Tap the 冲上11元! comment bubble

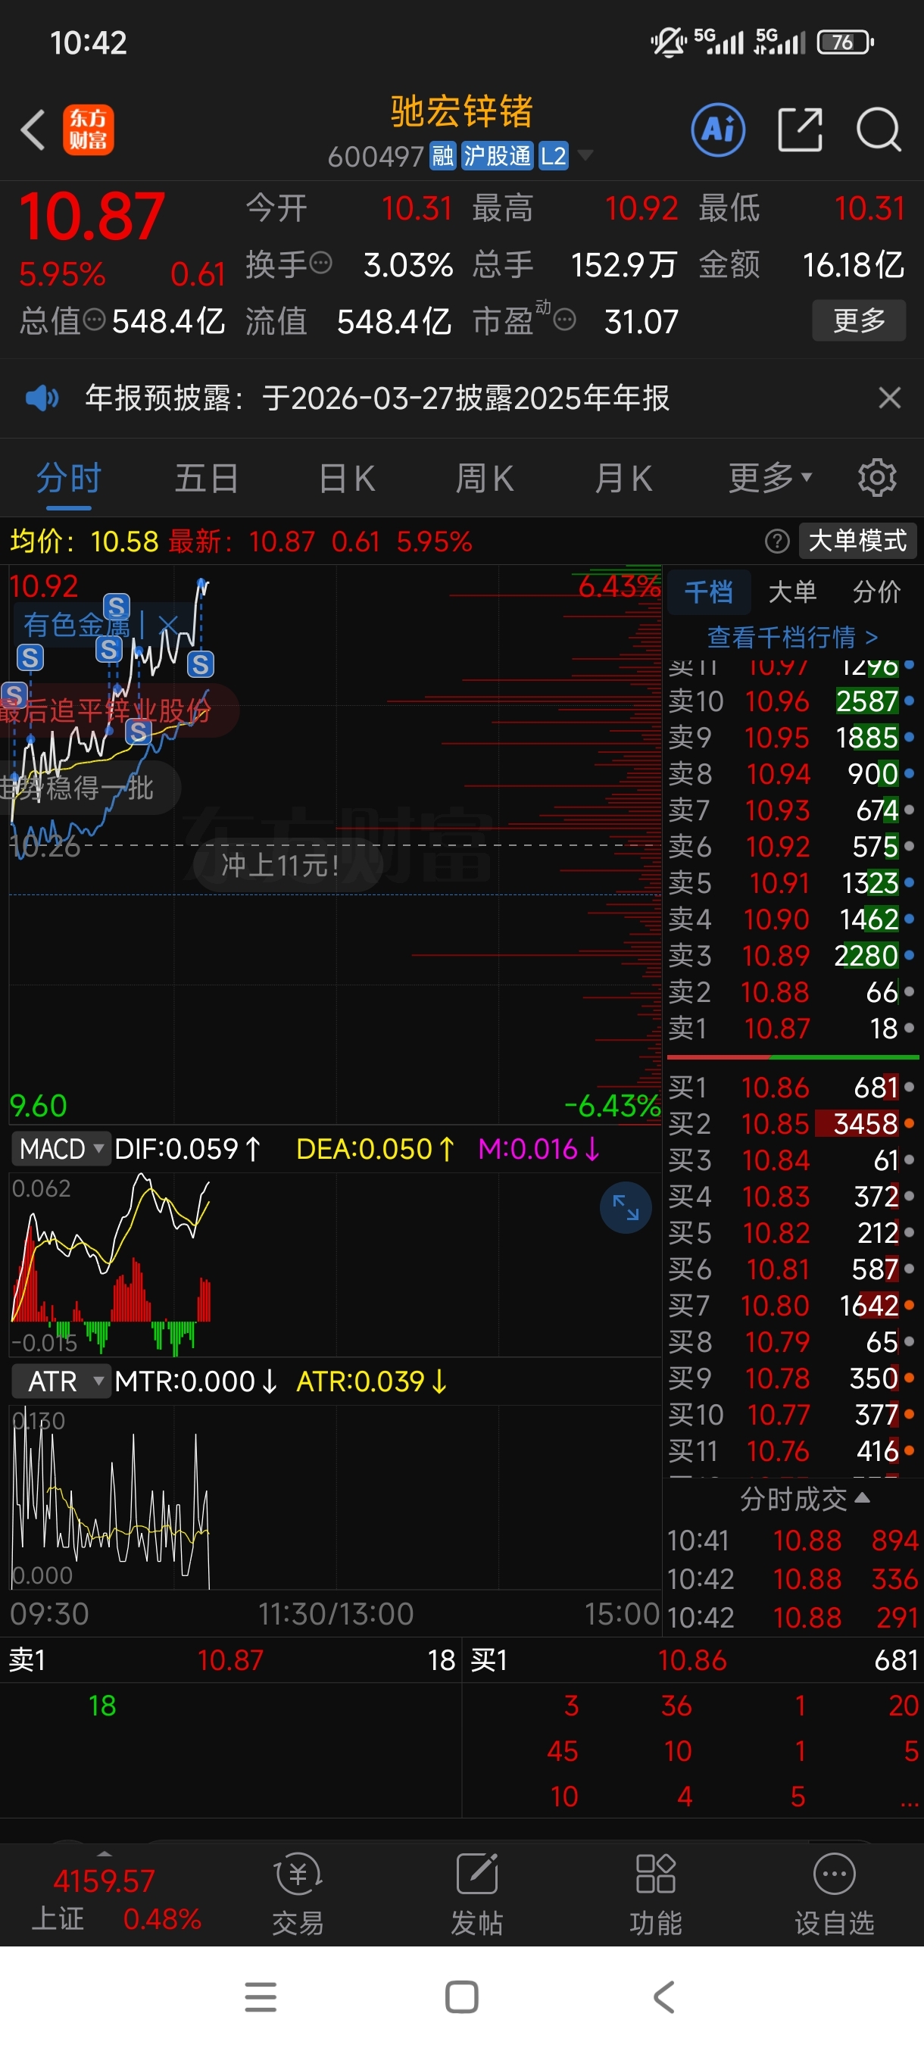[x=288, y=864]
